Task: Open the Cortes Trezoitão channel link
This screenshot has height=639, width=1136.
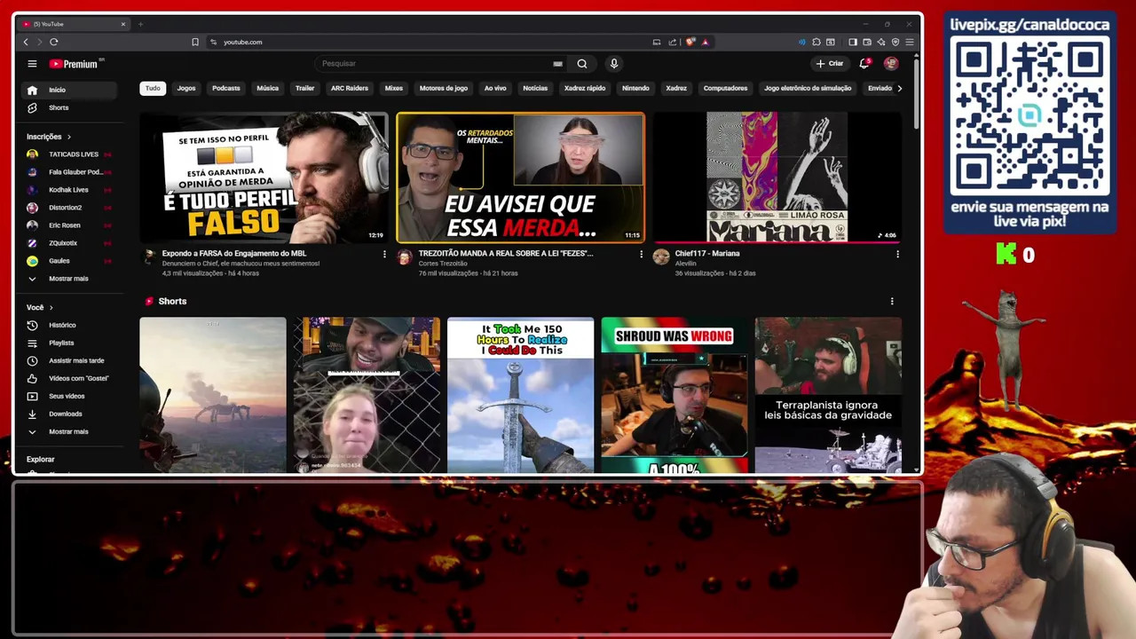Action: pos(443,264)
